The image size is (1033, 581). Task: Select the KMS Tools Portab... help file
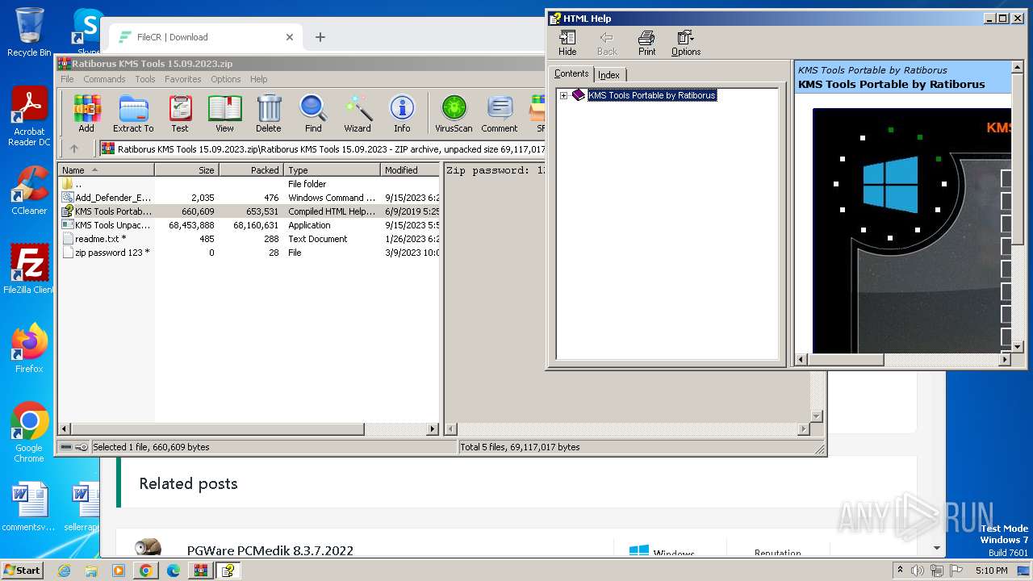click(249, 211)
